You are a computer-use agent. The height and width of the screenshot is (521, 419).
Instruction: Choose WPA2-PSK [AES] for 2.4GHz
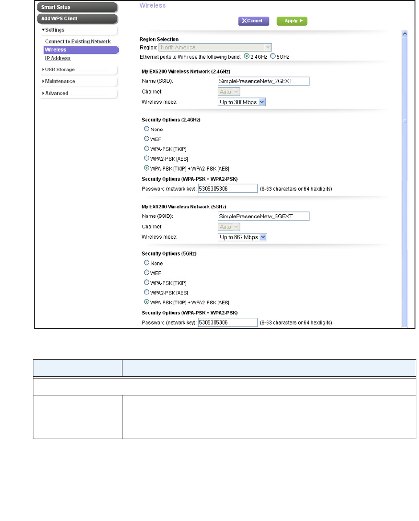[x=146, y=158]
